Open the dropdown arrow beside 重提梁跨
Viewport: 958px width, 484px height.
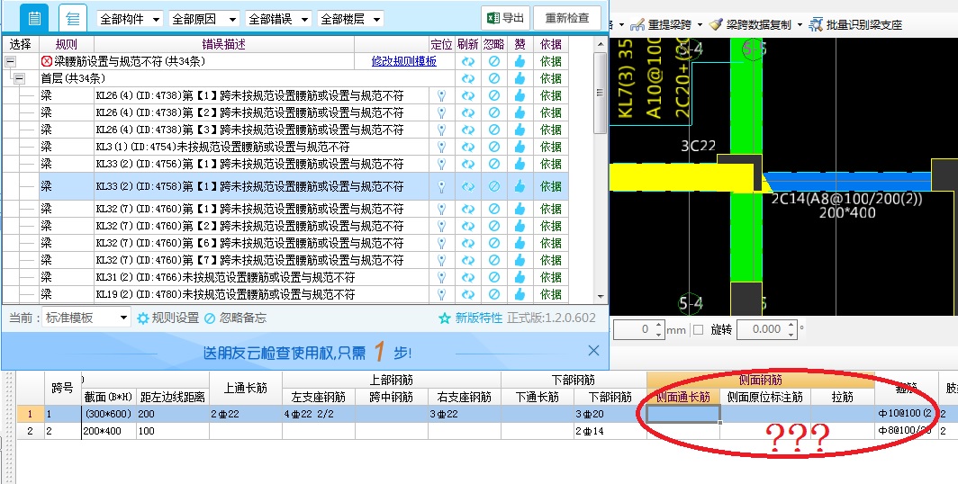coord(700,25)
